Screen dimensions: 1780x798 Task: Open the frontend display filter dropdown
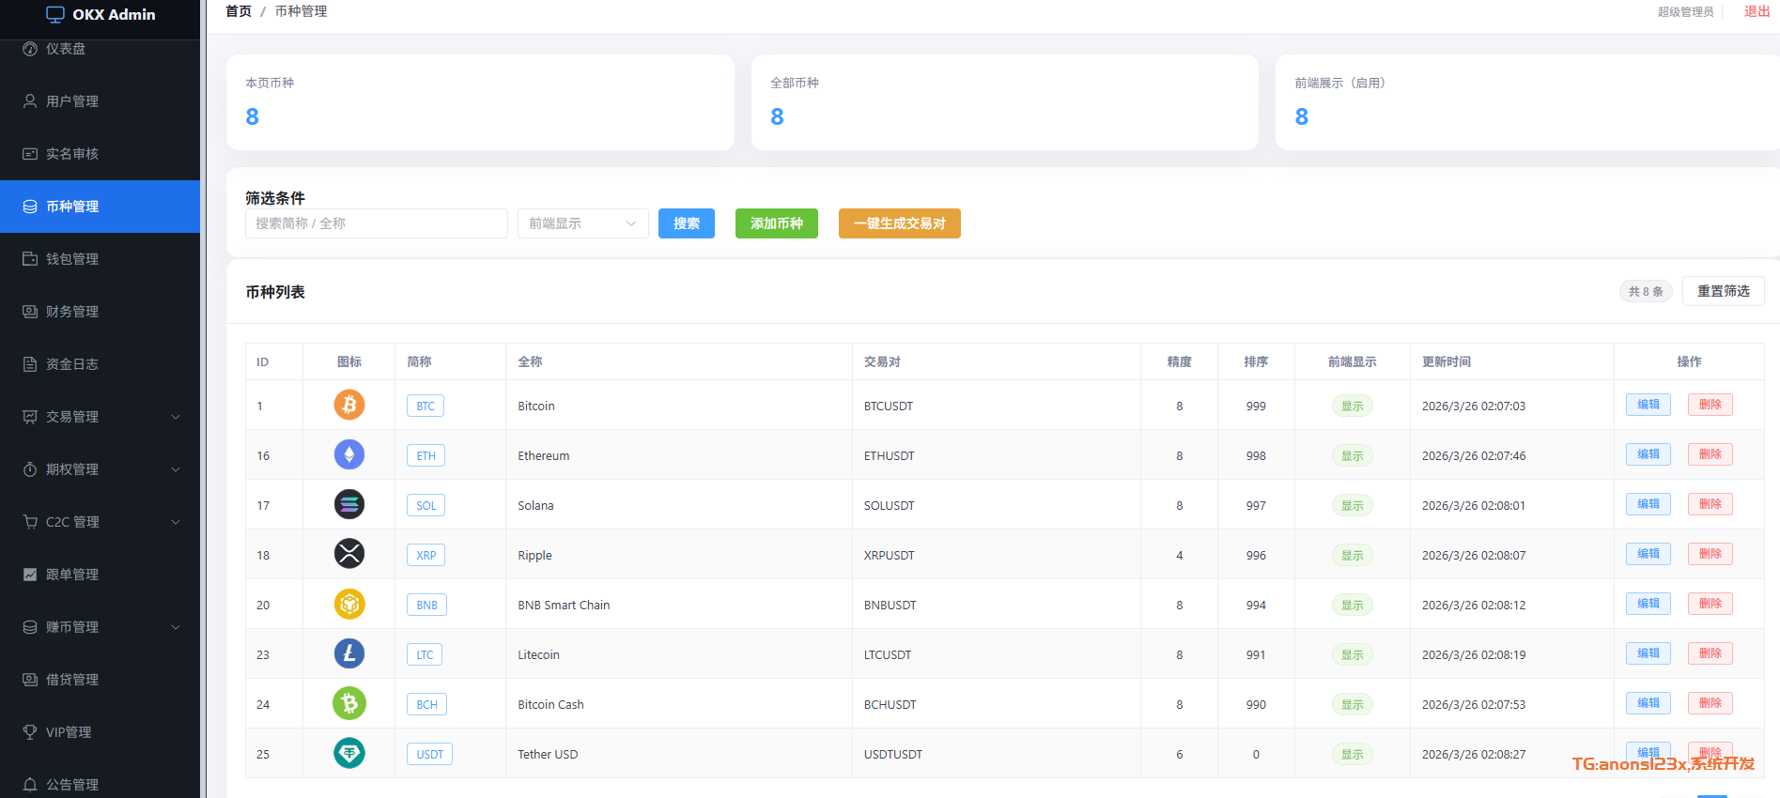582,223
